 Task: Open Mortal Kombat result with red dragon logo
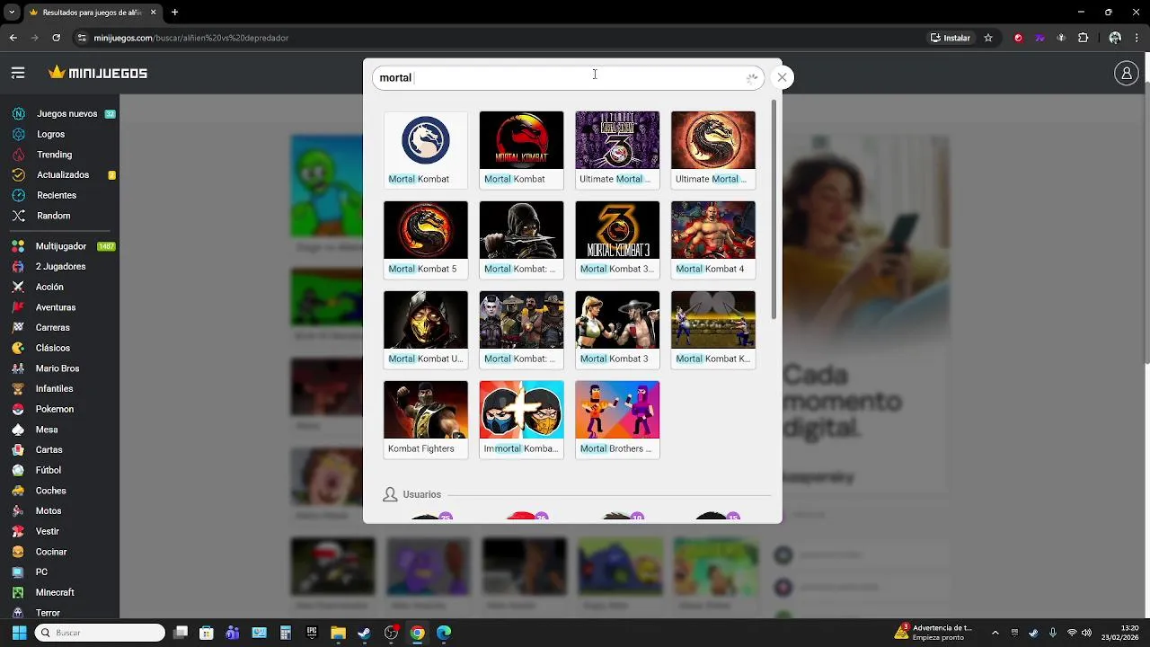[x=521, y=149]
